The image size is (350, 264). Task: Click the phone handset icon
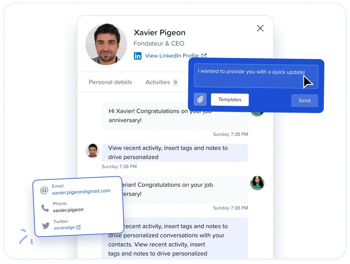tap(45, 208)
